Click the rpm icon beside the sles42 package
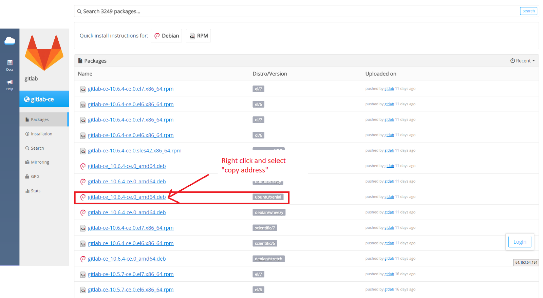Screen dimensions: 543x298 (x=83, y=151)
